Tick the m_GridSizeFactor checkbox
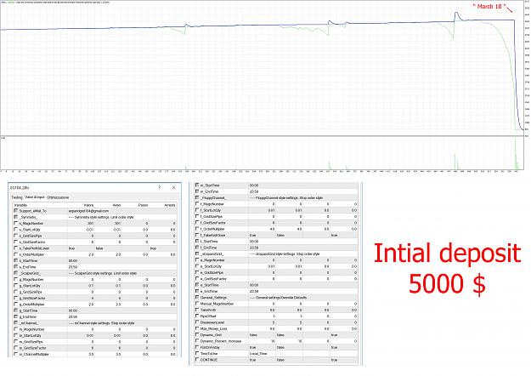Viewport: 531px width, 376px height. (x=15, y=348)
